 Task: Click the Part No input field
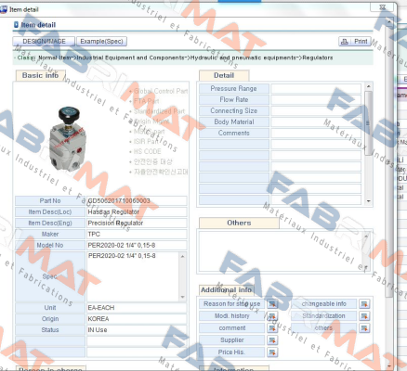tap(137, 200)
